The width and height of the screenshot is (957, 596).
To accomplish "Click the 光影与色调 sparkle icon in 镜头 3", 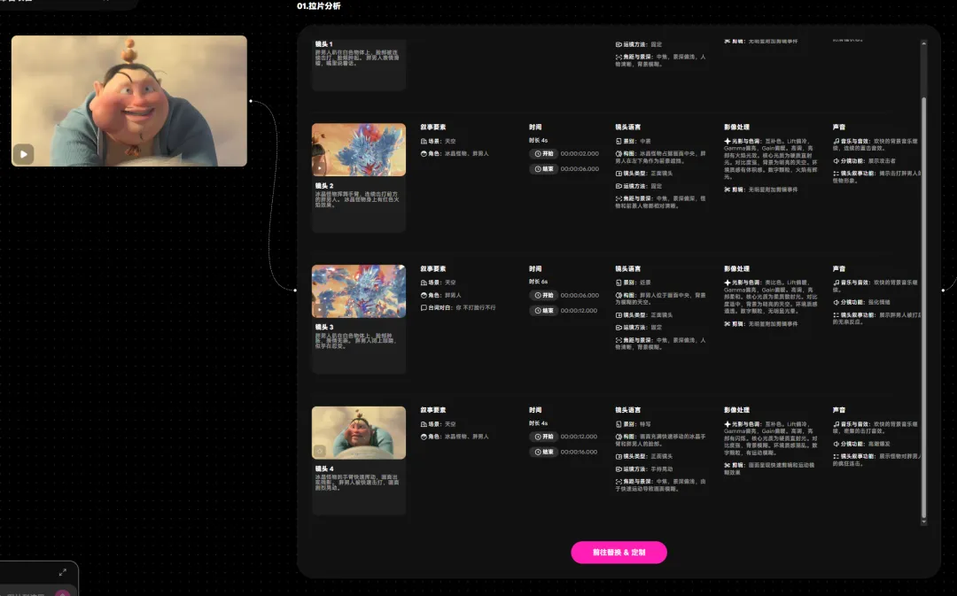I will pos(727,283).
